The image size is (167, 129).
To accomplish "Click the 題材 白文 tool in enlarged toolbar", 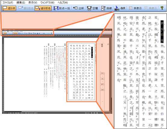I will click(120, 8).
